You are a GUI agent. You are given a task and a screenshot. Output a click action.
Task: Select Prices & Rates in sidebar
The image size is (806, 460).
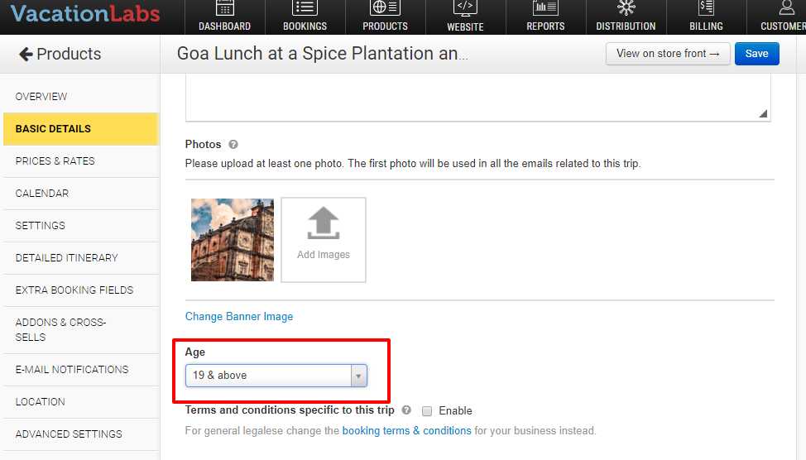[x=55, y=161]
